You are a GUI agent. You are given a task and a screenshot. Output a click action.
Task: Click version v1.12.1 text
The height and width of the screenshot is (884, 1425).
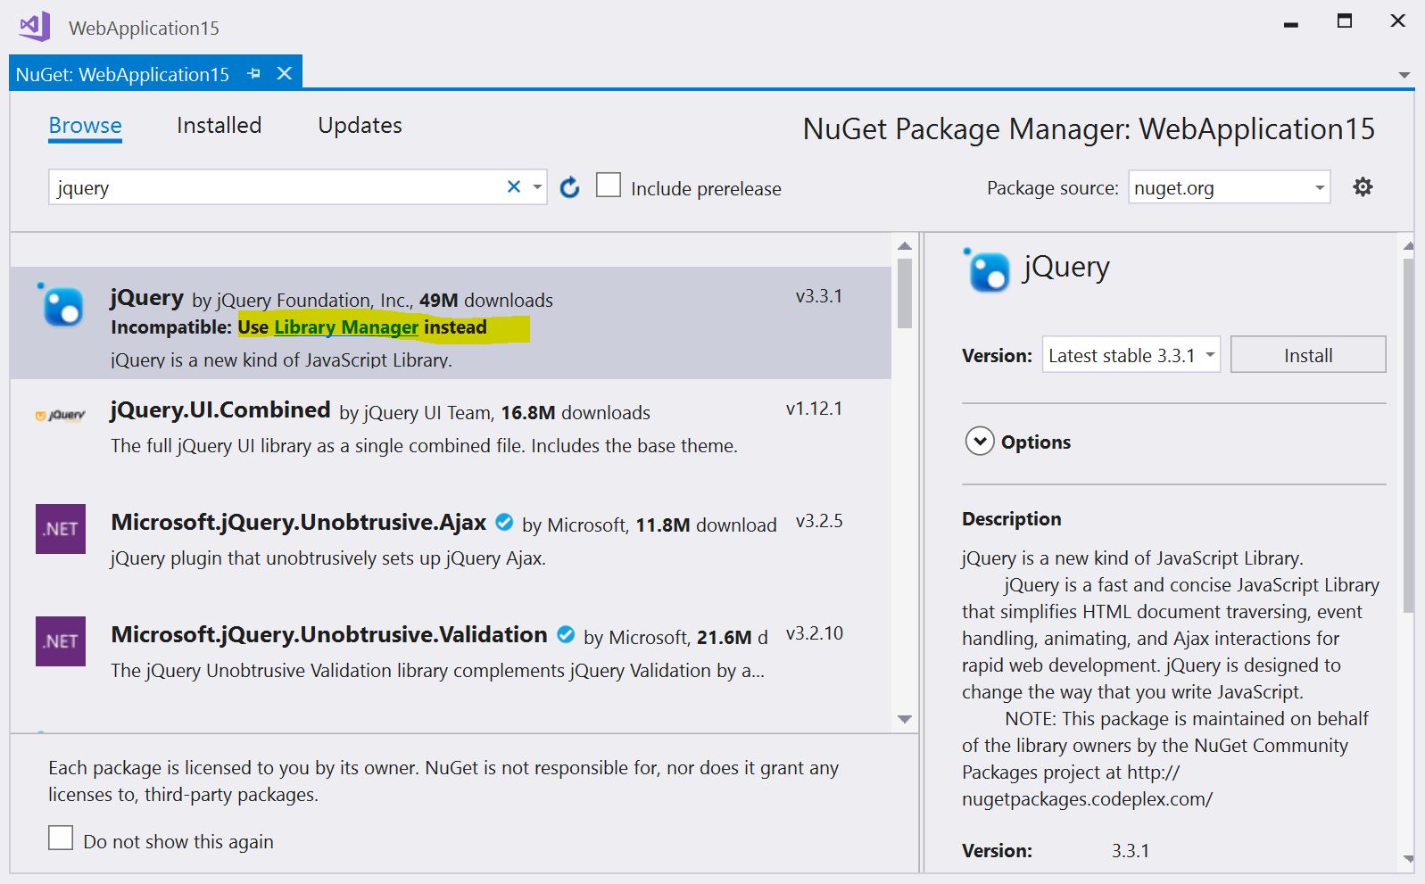(x=814, y=409)
